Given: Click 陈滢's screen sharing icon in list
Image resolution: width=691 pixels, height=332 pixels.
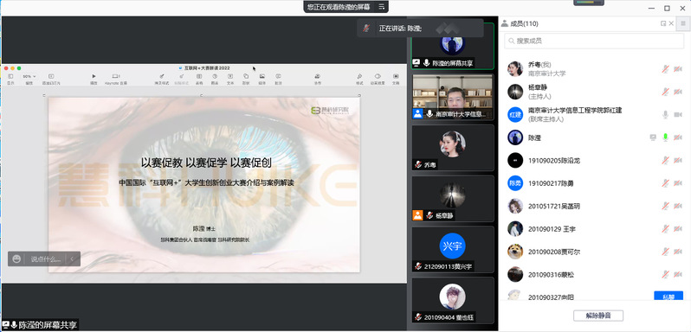Looking at the screenshot, I should tap(653, 137).
